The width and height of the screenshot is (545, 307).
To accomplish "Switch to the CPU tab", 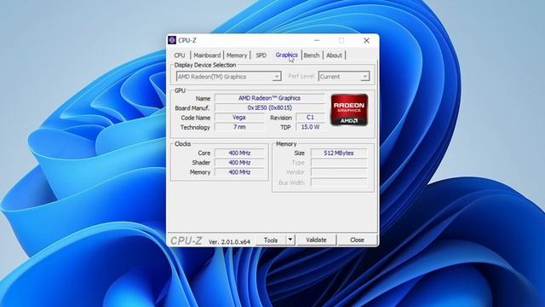I will pos(180,55).
